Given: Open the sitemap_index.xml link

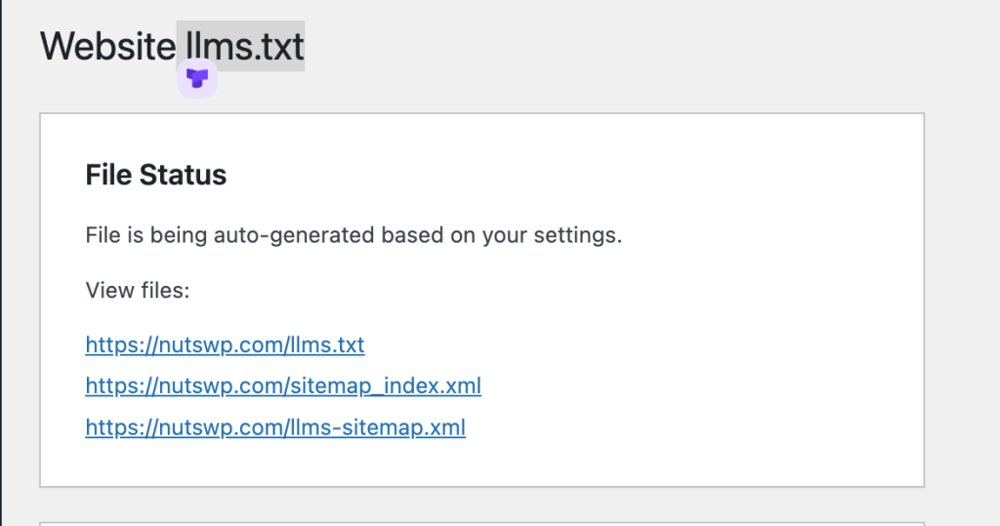Looking at the screenshot, I should [x=283, y=385].
